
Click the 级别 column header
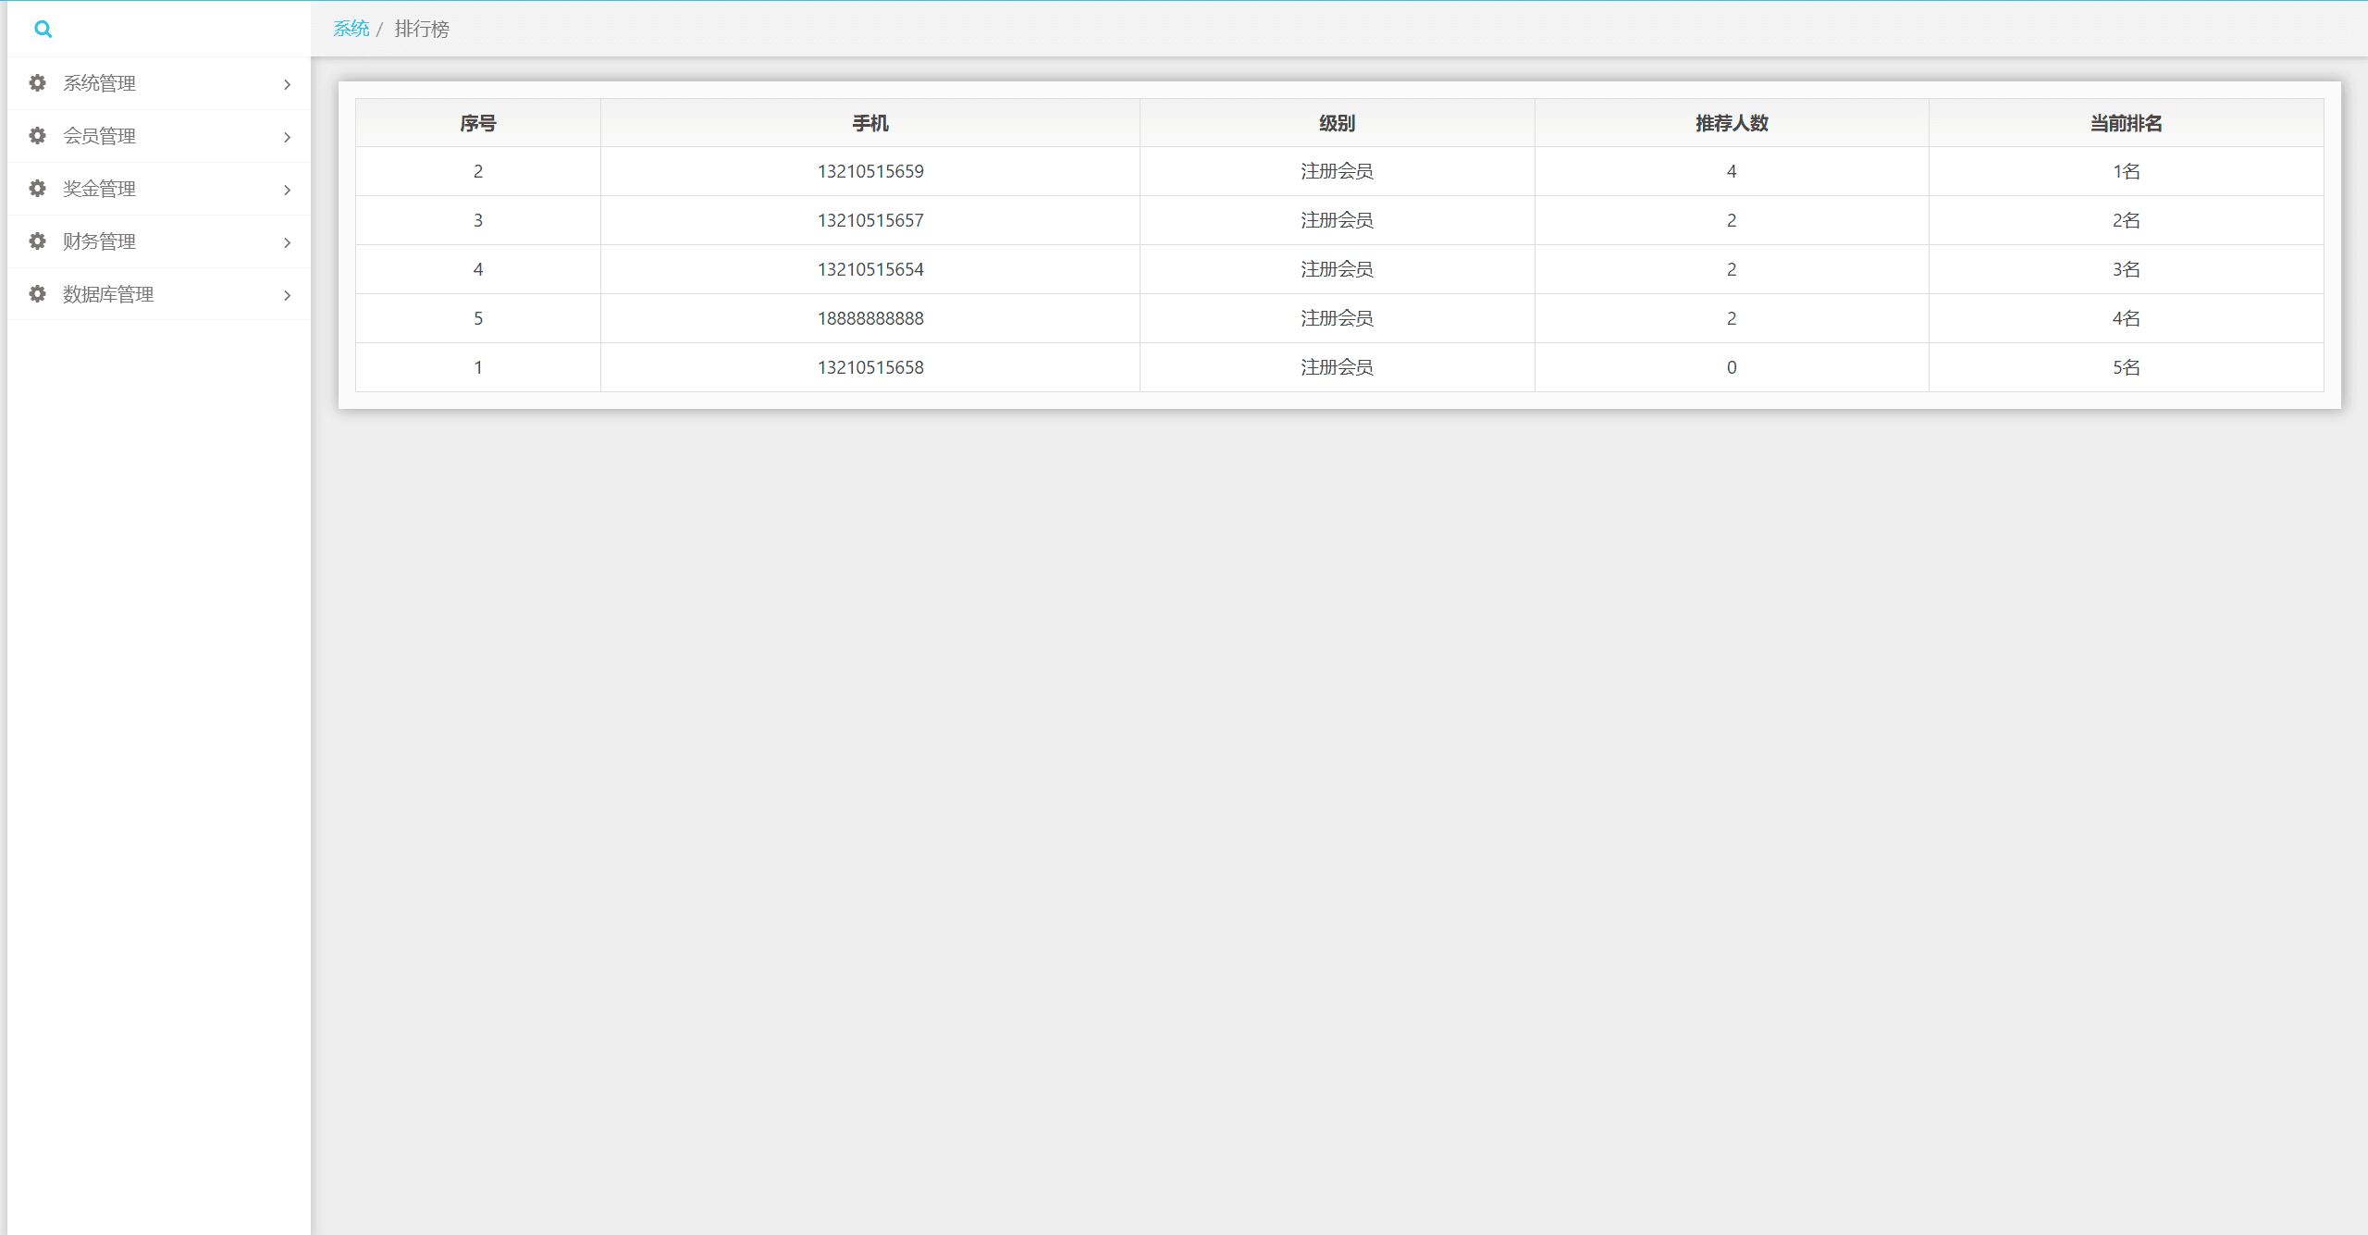1338,123
